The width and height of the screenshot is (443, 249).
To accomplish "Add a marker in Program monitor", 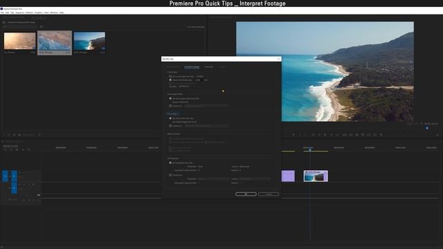I will (293, 135).
